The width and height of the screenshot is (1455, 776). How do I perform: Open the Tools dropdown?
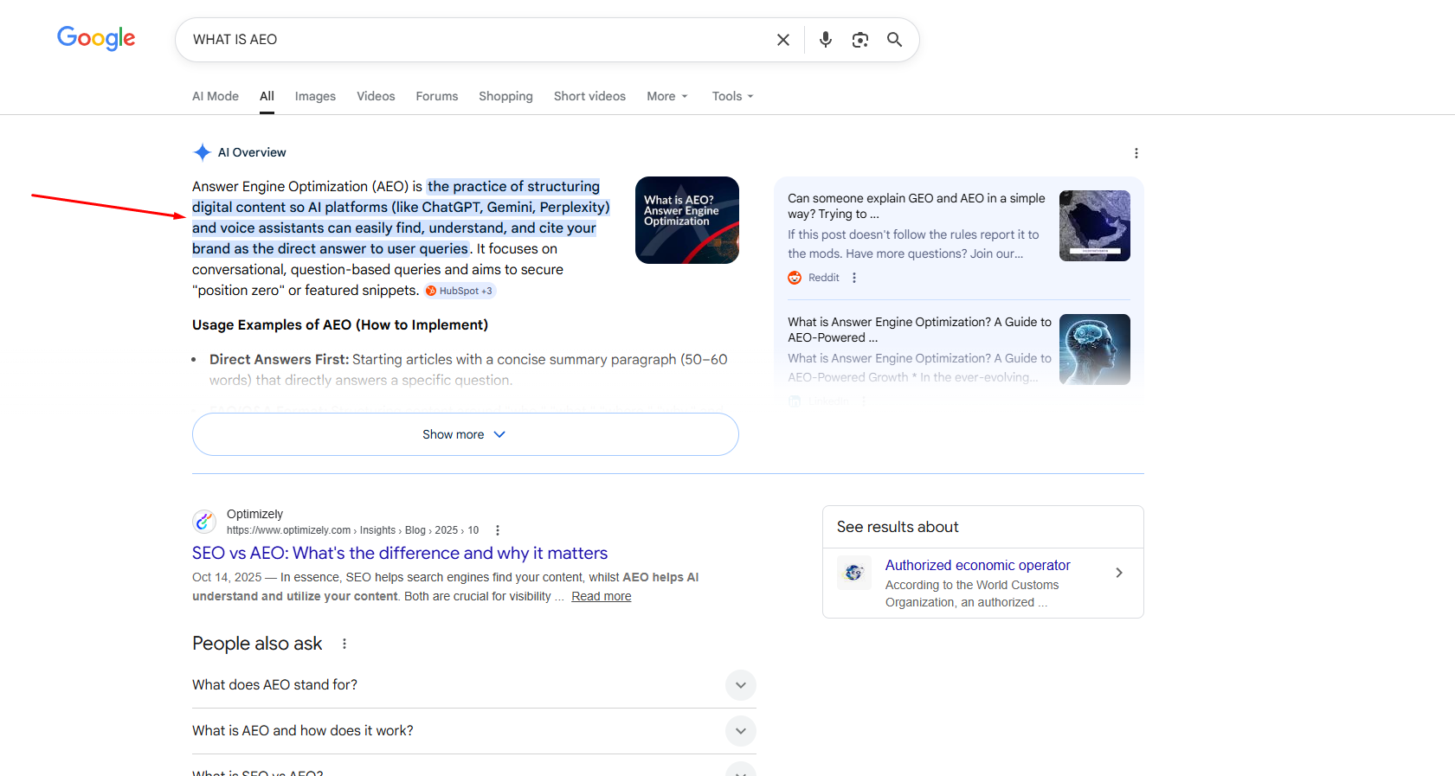pyautogui.click(x=732, y=96)
